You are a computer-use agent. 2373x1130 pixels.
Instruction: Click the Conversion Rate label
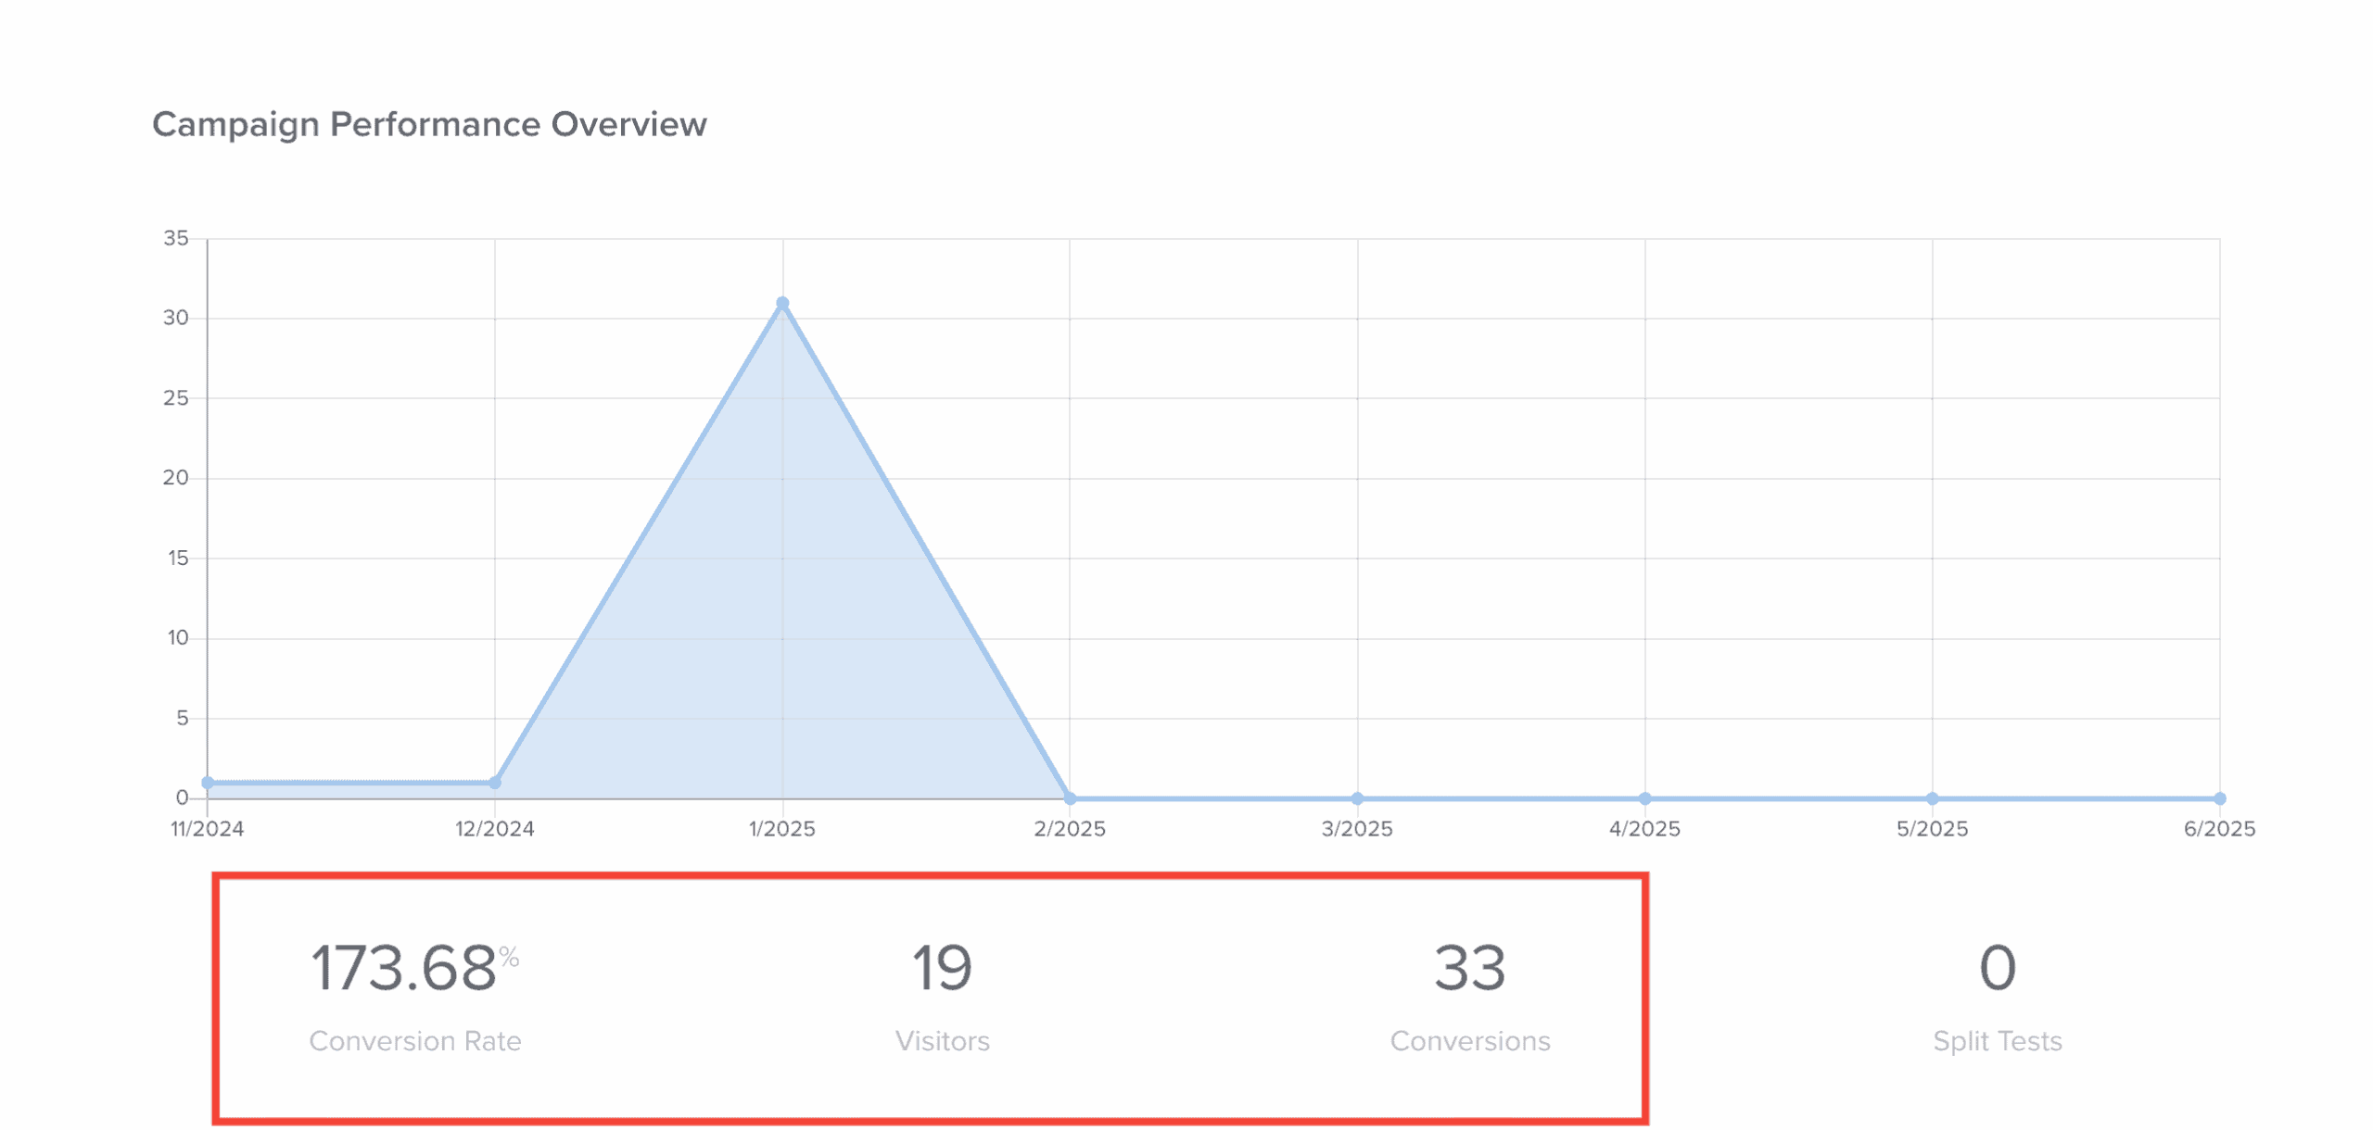[x=414, y=1041]
